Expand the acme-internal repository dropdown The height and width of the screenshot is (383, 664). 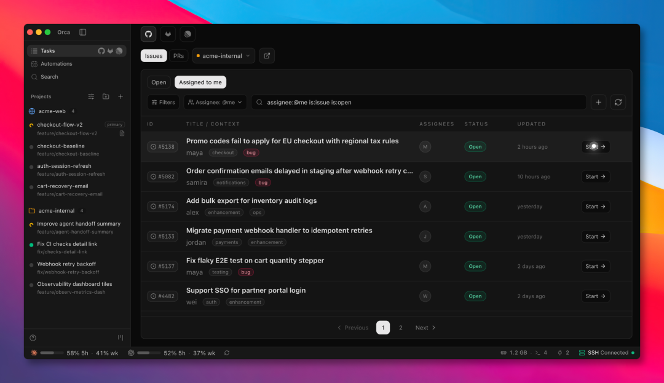223,56
